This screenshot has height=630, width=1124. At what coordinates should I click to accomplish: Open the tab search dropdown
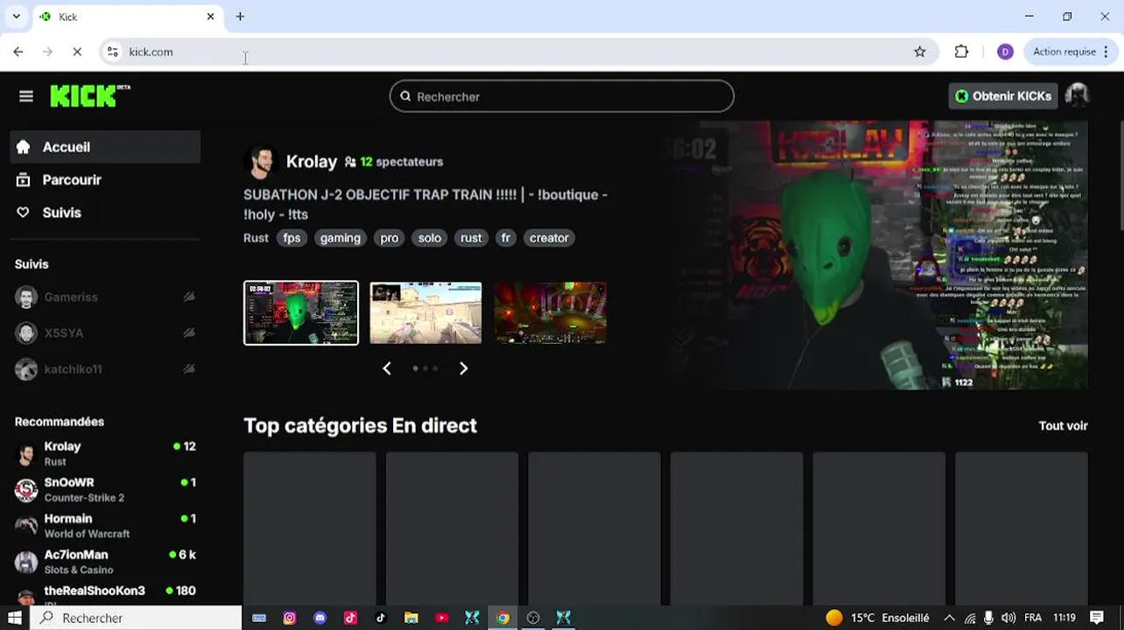click(16, 17)
